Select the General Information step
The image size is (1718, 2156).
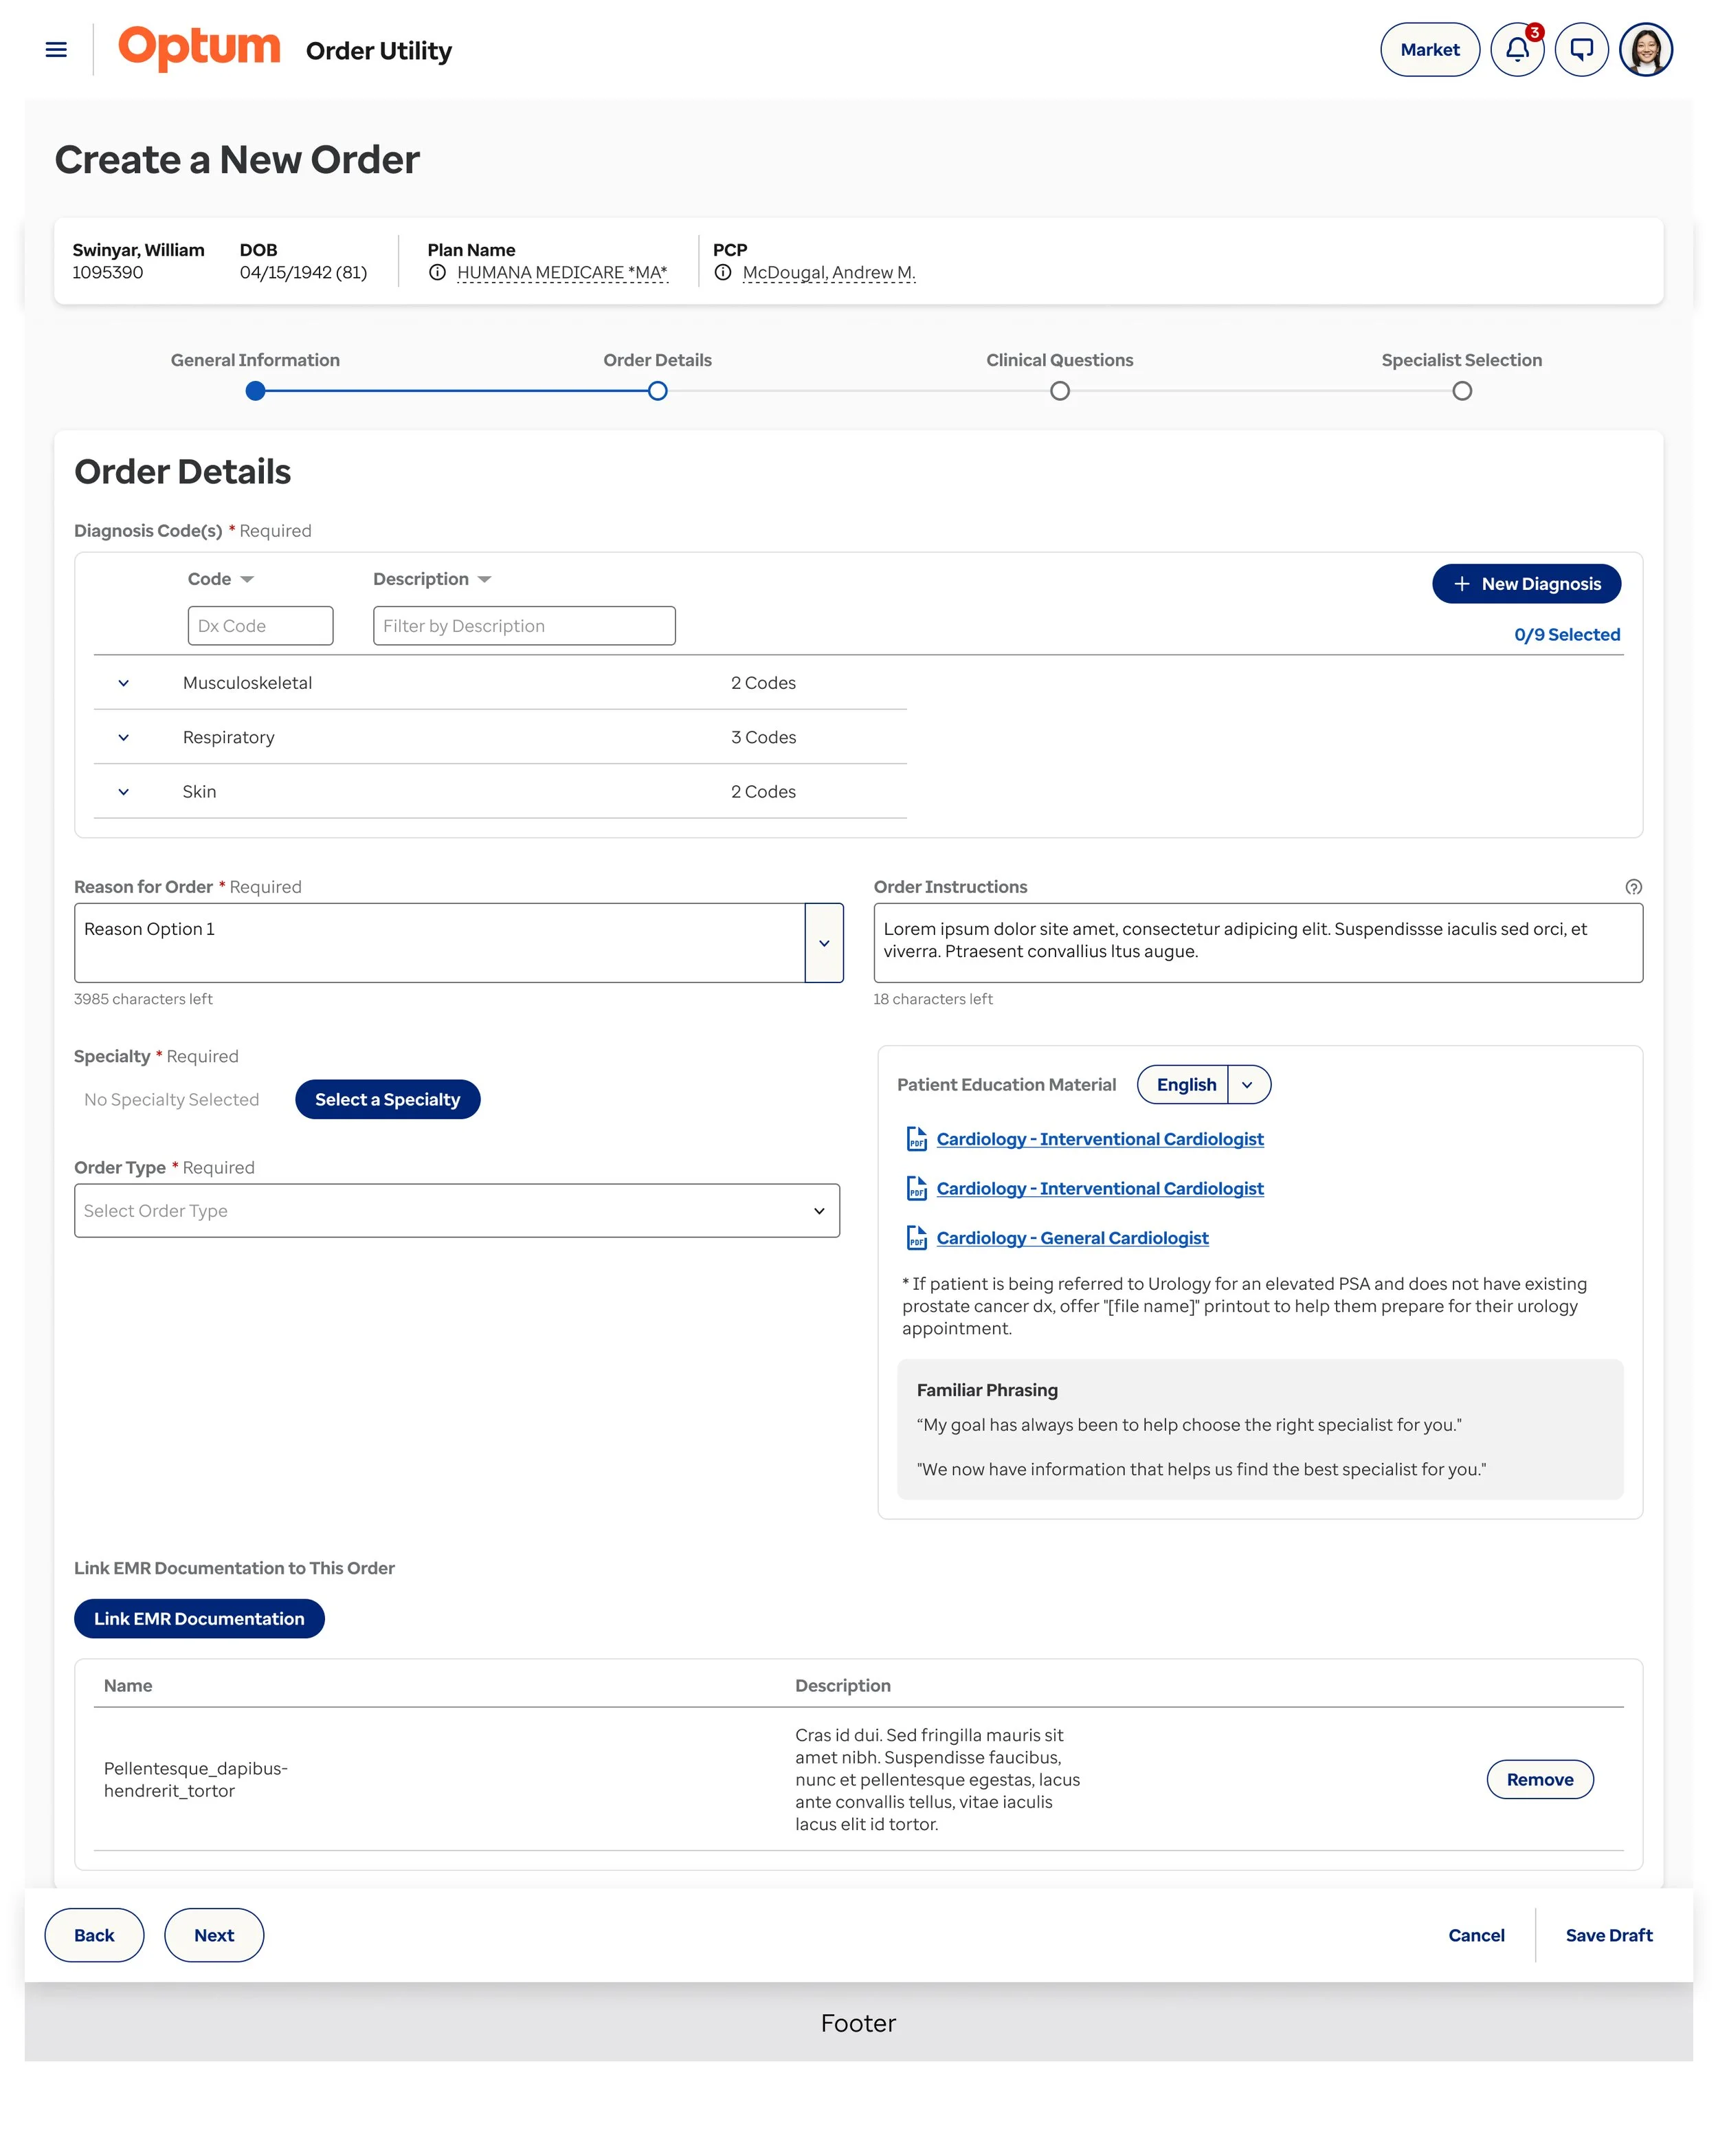click(x=256, y=391)
